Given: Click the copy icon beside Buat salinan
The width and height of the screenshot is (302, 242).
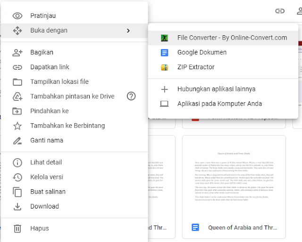Looking at the screenshot, I should (x=17, y=192).
